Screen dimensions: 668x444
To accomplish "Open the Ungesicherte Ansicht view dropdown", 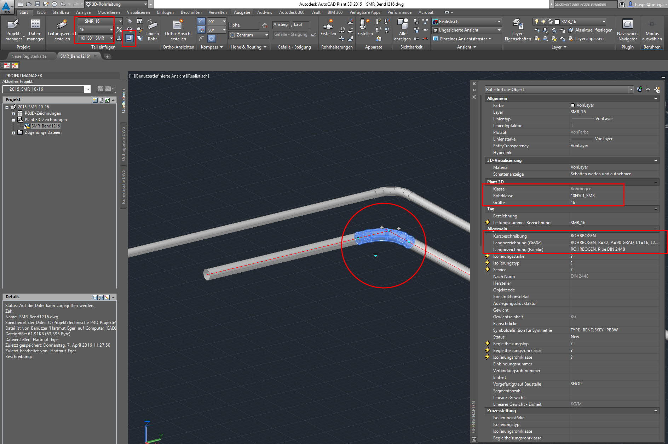I will pyautogui.click(x=499, y=30).
